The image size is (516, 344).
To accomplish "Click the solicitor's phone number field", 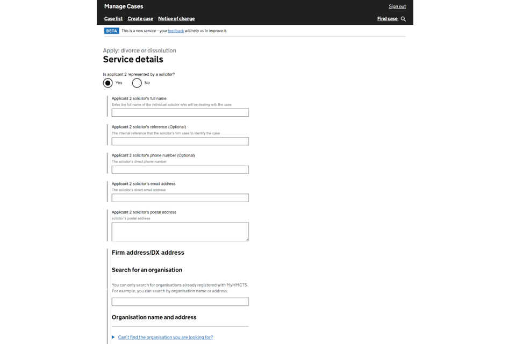I will [x=180, y=169].
